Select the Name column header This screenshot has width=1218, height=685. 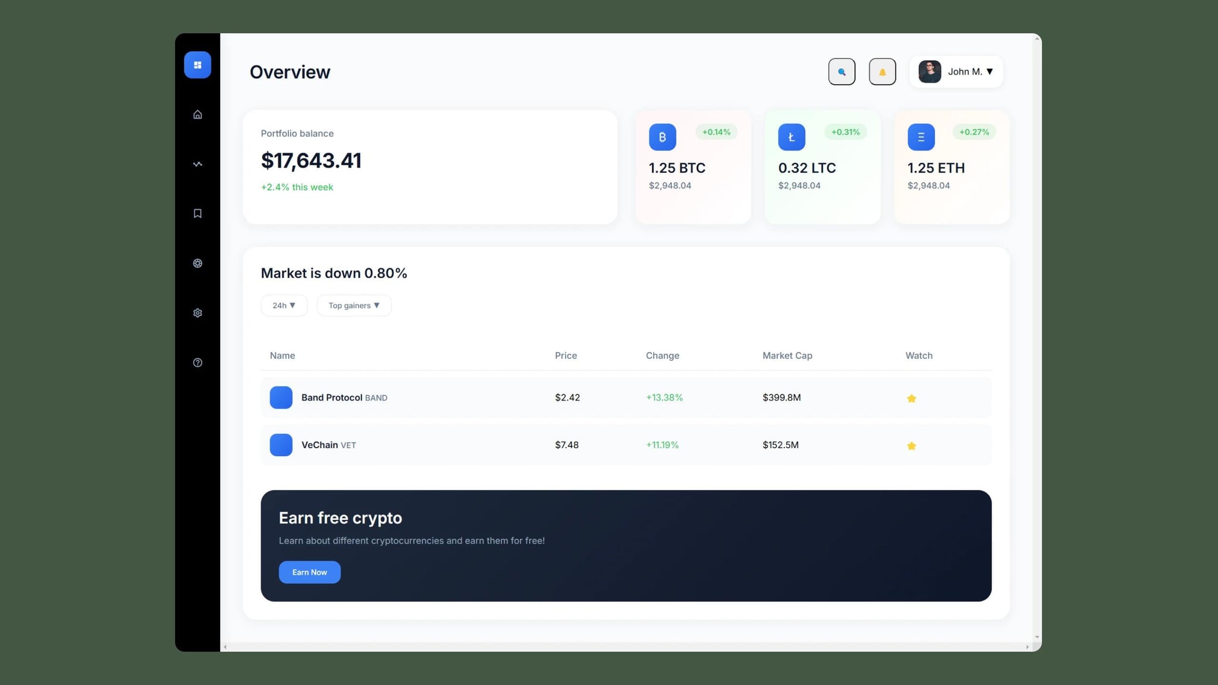tap(282, 355)
